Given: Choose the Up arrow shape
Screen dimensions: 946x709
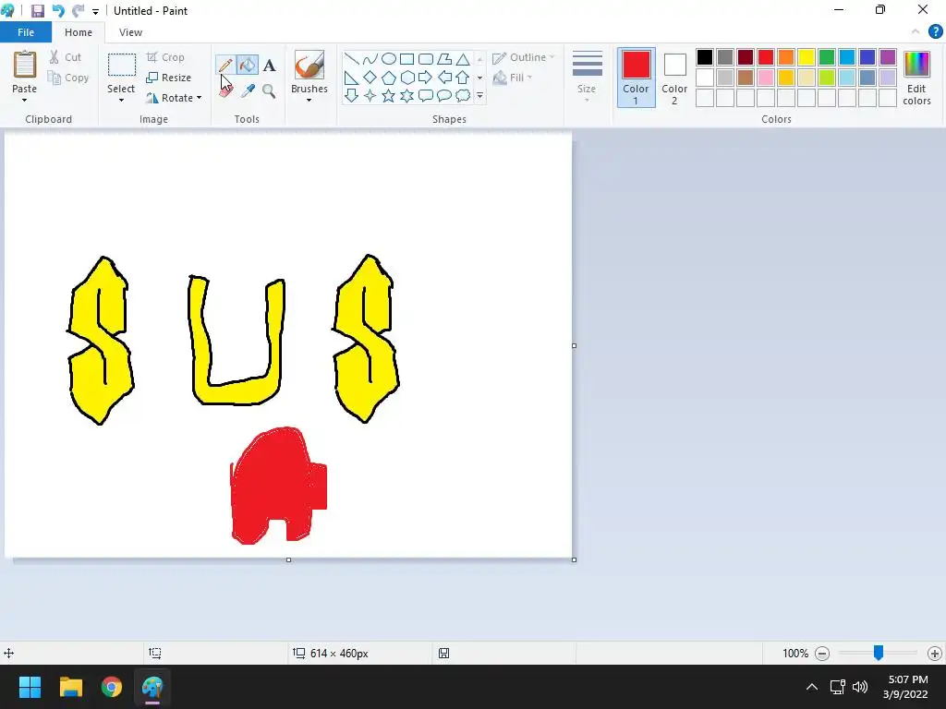Looking at the screenshot, I should pos(463,78).
